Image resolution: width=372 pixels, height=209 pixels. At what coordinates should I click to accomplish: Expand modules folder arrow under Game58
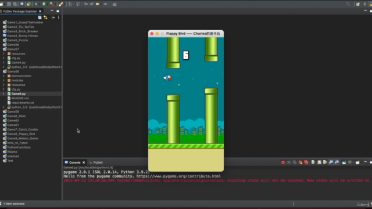[3, 81]
